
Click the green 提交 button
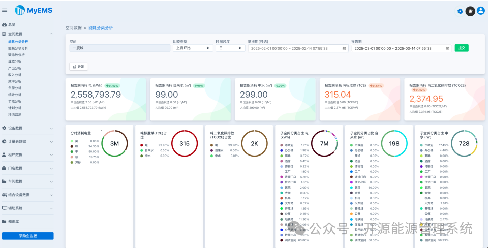(462, 48)
